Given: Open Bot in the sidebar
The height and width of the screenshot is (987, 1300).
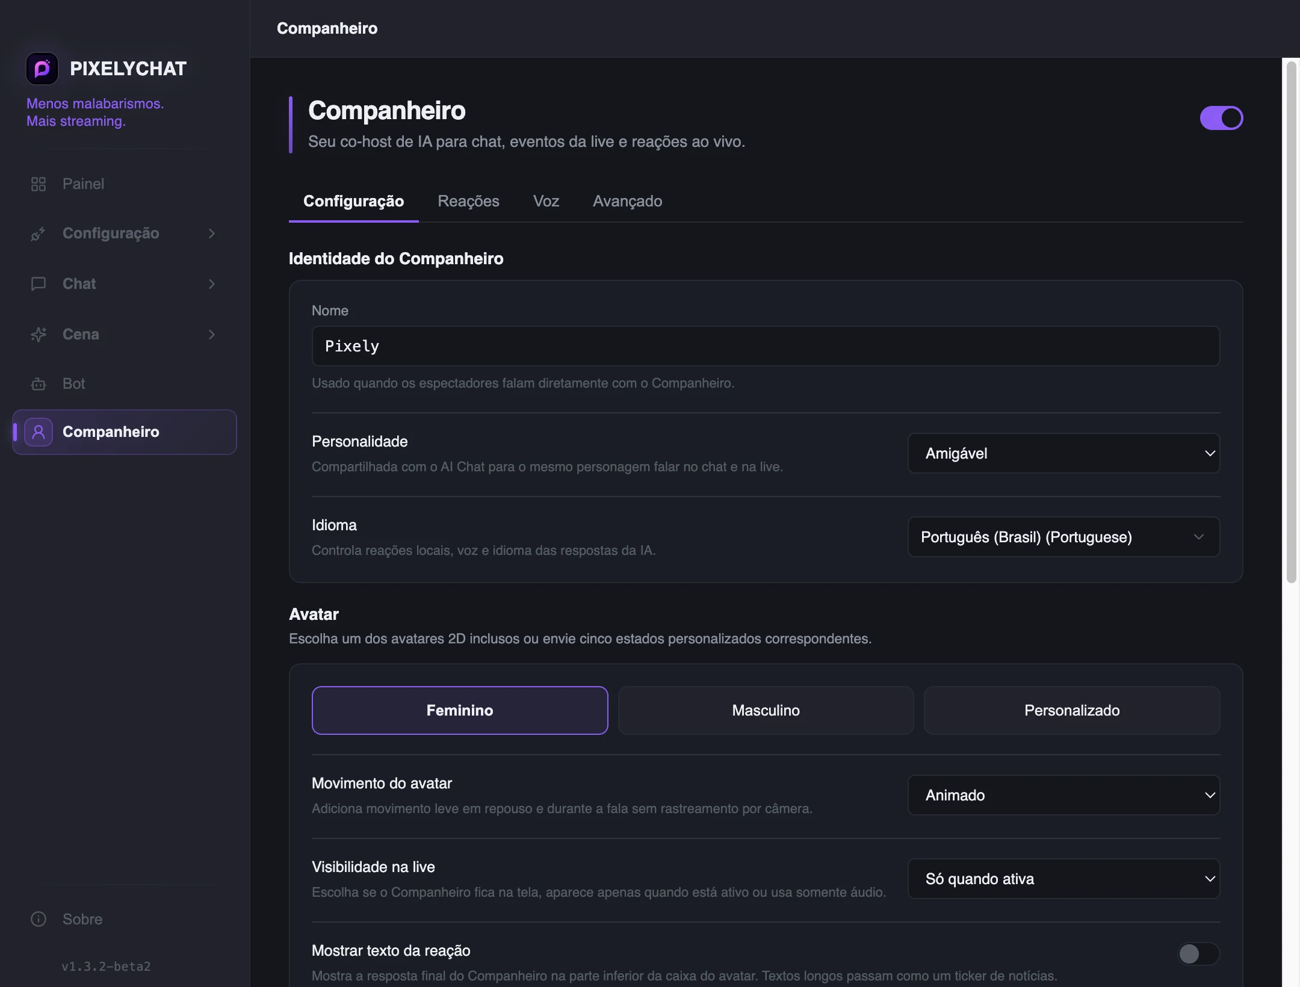Looking at the screenshot, I should tap(124, 384).
